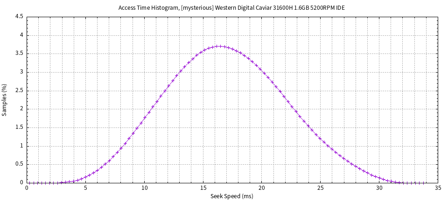Select x-axis tick label 15
The height and width of the screenshot is (201, 448).
click(203, 188)
